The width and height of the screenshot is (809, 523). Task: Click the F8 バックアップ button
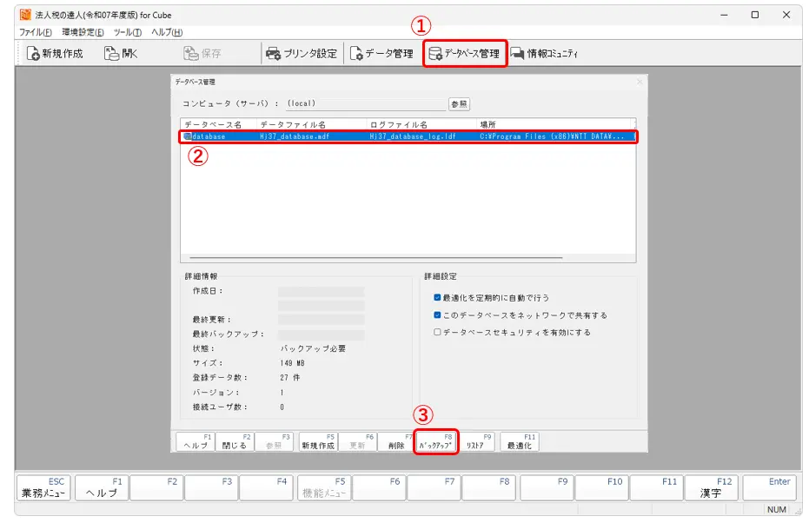point(435,441)
